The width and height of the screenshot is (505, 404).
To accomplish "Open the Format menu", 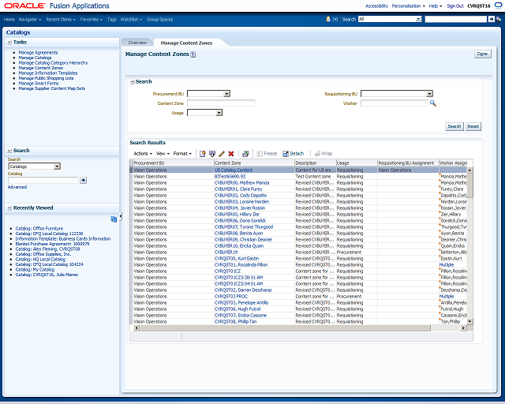I will [182, 154].
